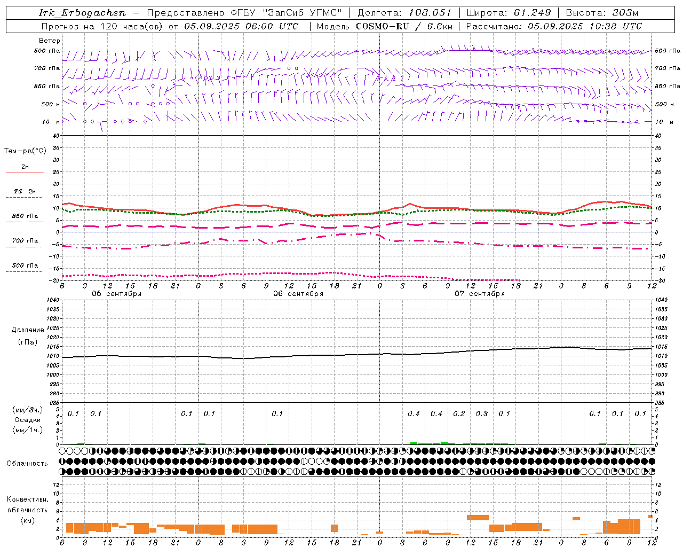Click the '06 сентября' date label
Viewport: 683px width, 547px height.
tap(298, 294)
